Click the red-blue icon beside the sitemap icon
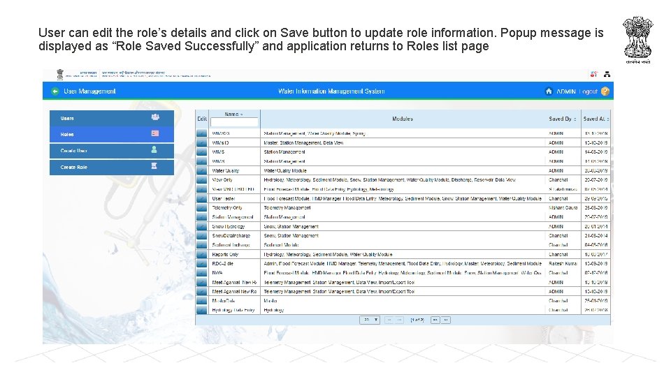Screen dimensions: 671x377 [593, 74]
